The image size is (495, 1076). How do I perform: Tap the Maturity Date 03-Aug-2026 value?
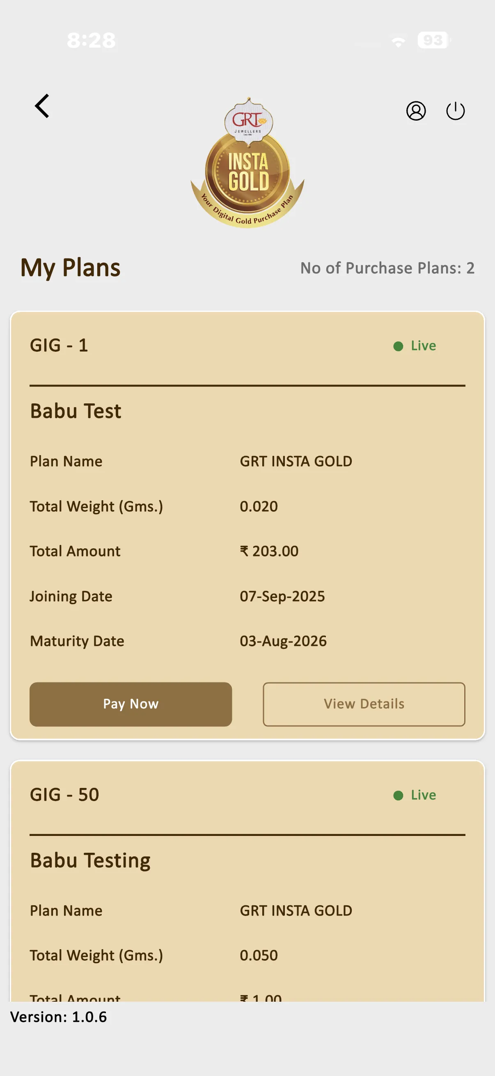(283, 641)
